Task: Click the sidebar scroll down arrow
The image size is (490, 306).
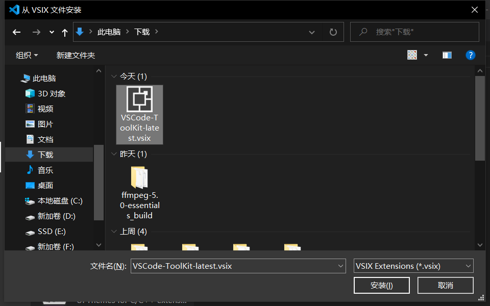Action: pos(99,245)
